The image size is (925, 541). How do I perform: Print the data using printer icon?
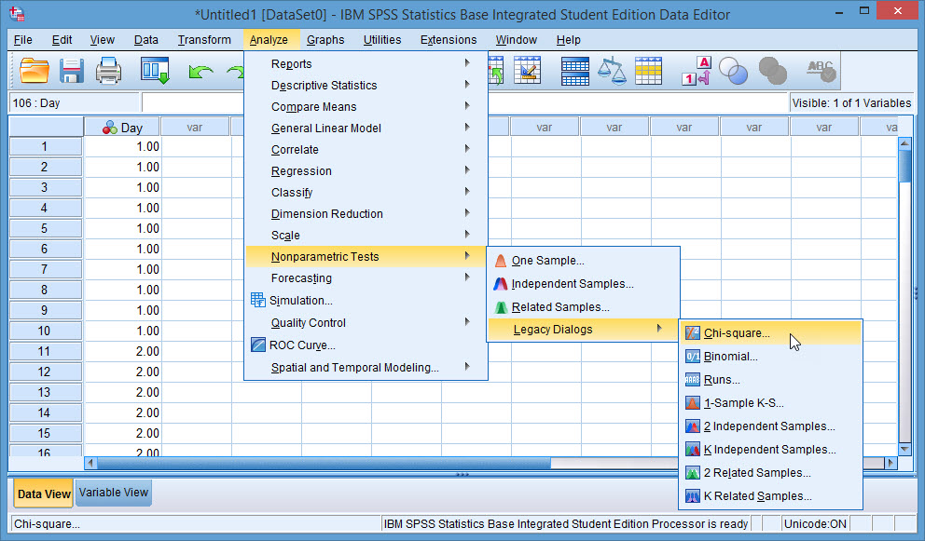coord(108,72)
